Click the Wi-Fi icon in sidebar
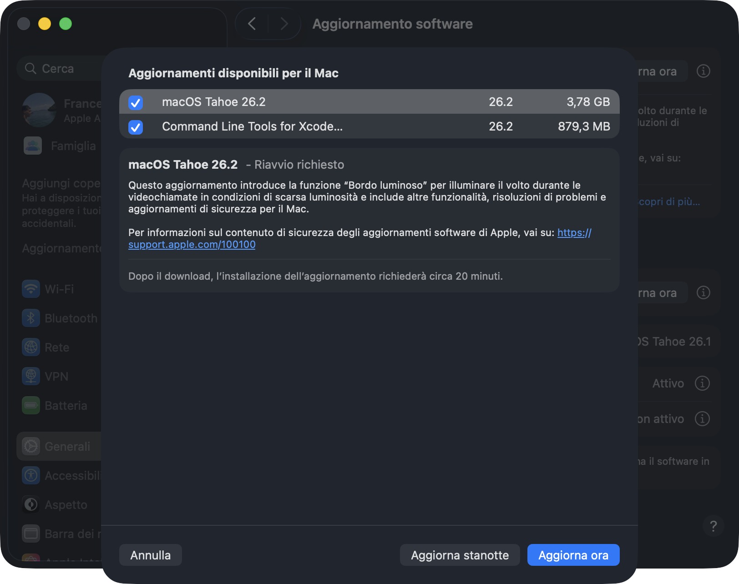 [31, 289]
